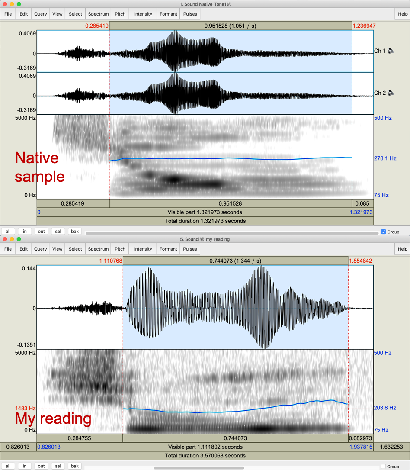Mute Ch 1 speaker icon in Native window
Image resolution: width=410 pixels, height=470 pixels.
click(x=391, y=51)
